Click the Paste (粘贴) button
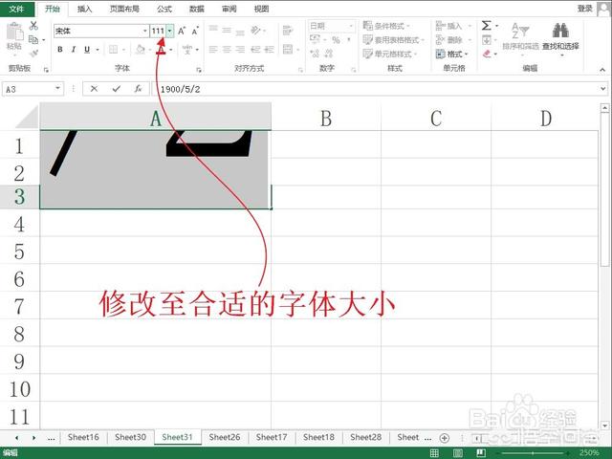Viewport: 612px width, 459px height. click(x=14, y=37)
